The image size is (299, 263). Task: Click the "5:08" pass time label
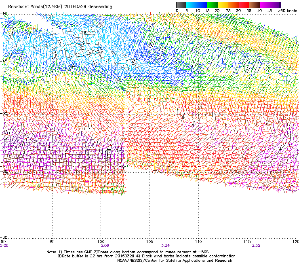4,246
